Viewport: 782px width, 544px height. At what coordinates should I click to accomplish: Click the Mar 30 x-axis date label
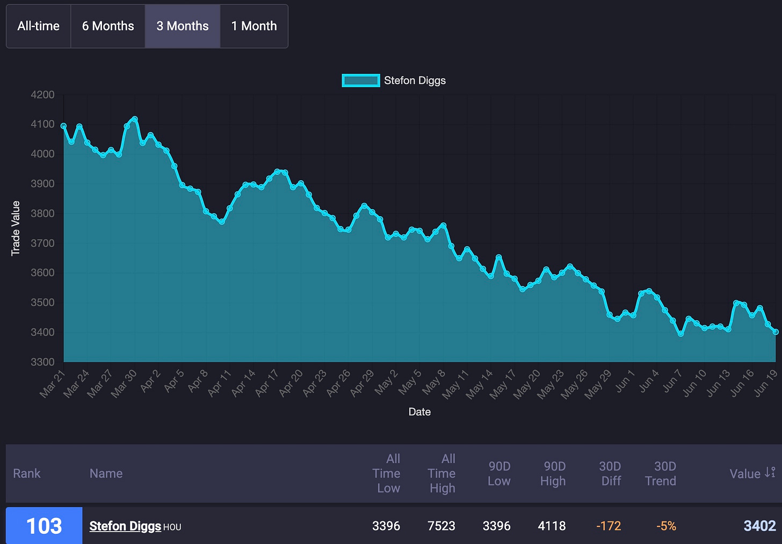pyautogui.click(x=124, y=384)
